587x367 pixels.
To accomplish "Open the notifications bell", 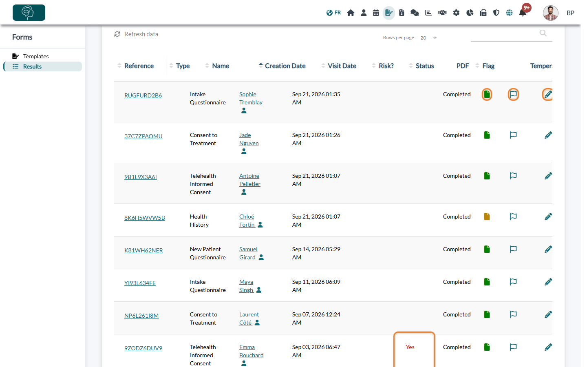I will coord(523,13).
